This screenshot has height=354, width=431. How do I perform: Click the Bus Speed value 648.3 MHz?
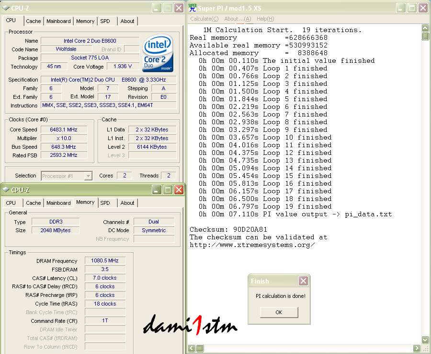point(64,147)
